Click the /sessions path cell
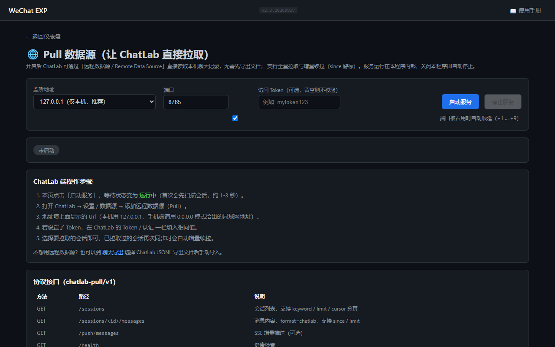Screen dimensions: 555x347 (91, 309)
